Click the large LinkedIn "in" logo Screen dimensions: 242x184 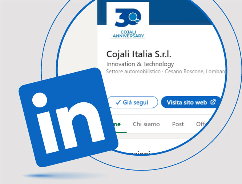click(68, 118)
